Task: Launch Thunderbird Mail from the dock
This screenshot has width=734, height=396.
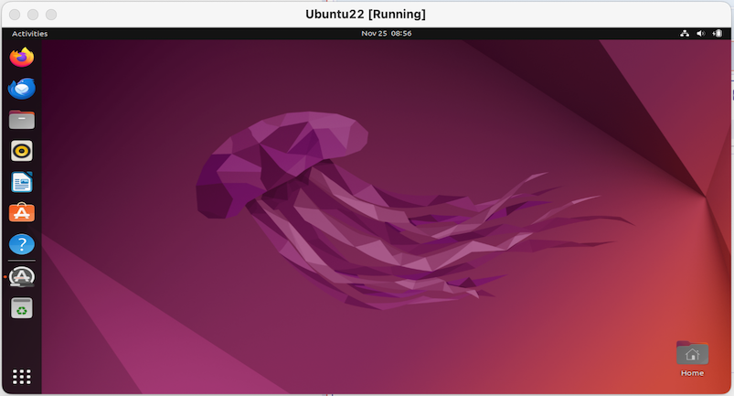Action: tap(22, 89)
